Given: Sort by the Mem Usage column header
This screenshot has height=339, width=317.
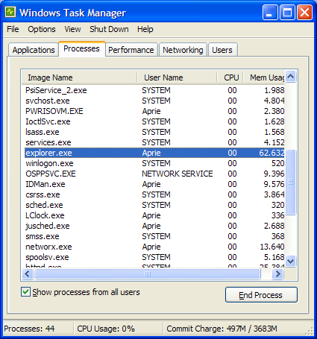Looking at the screenshot, I should click(264, 77).
